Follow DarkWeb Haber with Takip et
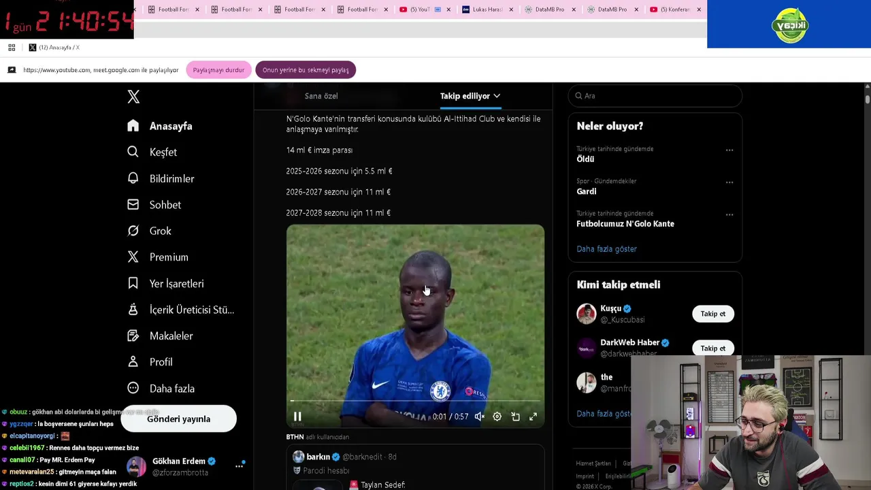 point(713,348)
